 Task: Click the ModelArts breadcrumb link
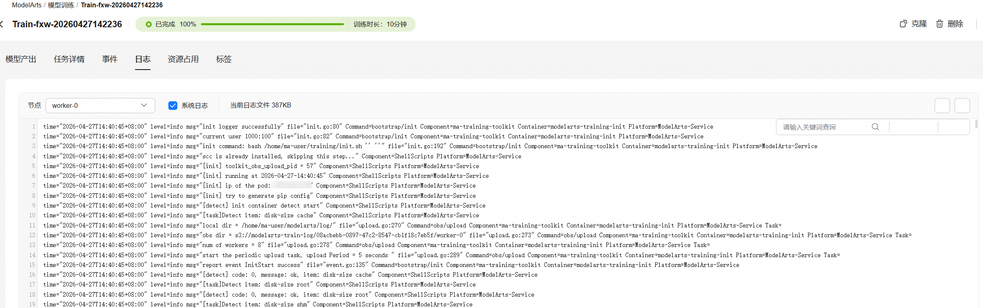point(27,5)
